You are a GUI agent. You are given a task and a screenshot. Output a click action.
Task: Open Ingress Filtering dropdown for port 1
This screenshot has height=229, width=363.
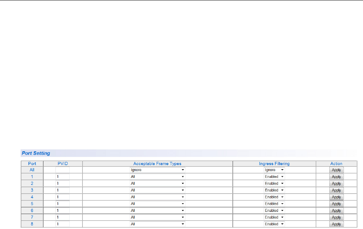(x=274, y=177)
